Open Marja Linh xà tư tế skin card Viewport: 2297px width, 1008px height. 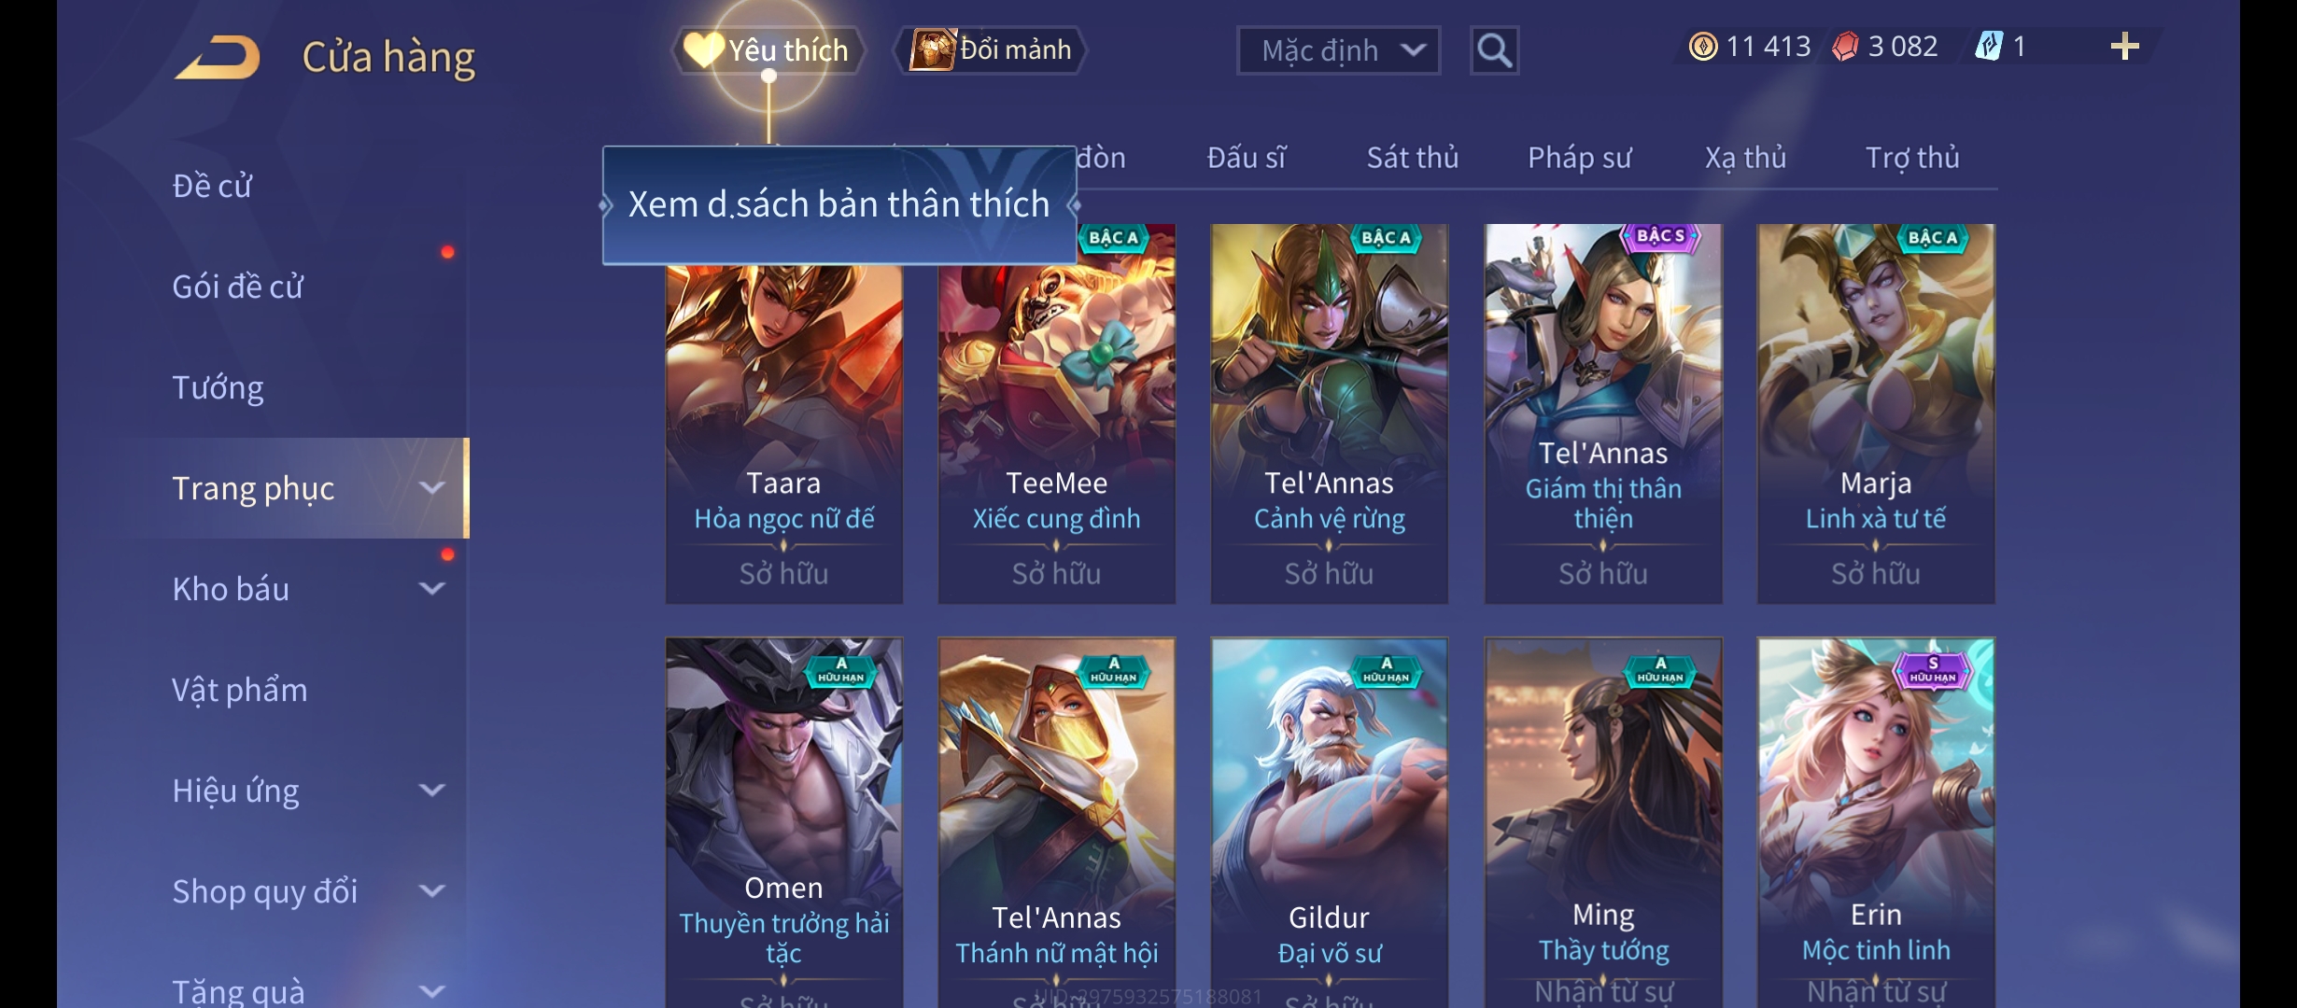click(x=1876, y=413)
